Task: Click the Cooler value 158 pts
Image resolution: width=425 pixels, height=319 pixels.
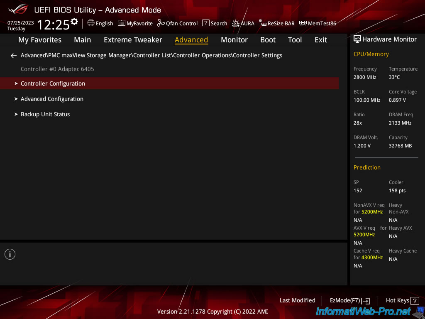Action: pyautogui.click(x=397, y=191)
